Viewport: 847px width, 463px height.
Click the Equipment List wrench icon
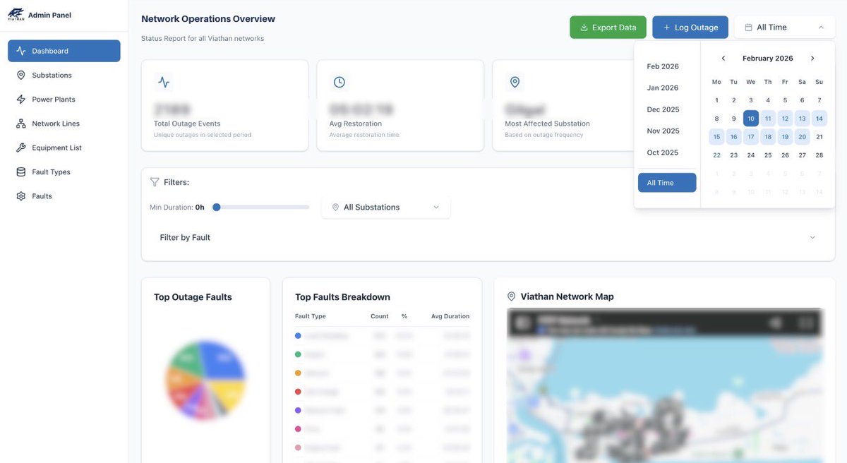click(20, 148)
